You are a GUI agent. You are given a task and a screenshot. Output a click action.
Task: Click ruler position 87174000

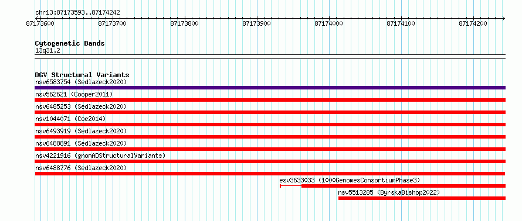pos(329,24)
